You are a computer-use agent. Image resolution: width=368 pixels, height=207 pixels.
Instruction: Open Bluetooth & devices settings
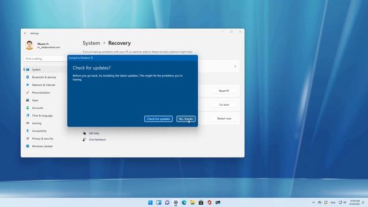44,77
